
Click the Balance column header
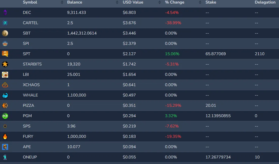tap(75, 2)
